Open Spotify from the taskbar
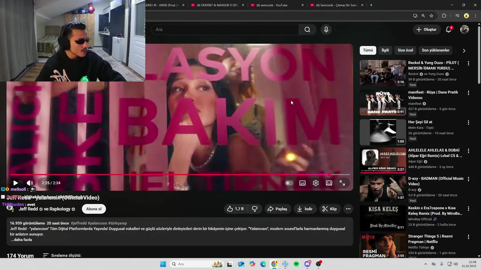 (296, 264)
